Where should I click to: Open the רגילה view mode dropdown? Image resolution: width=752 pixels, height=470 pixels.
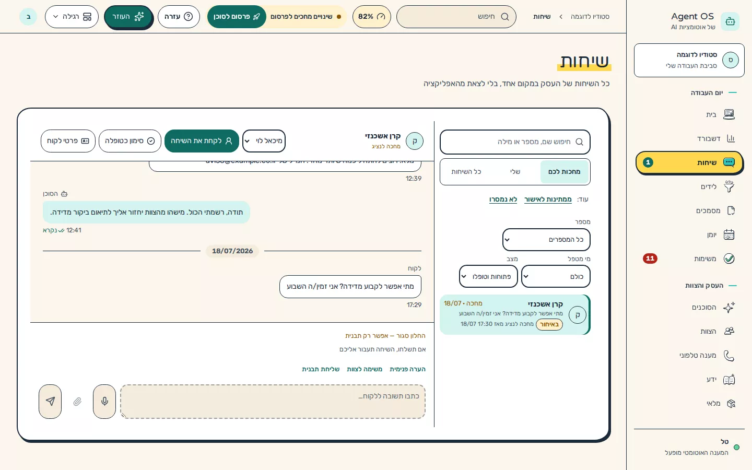click(x=72, y=17)
